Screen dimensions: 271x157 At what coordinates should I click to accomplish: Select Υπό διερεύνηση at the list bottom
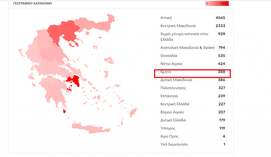[x=174, y=144]
